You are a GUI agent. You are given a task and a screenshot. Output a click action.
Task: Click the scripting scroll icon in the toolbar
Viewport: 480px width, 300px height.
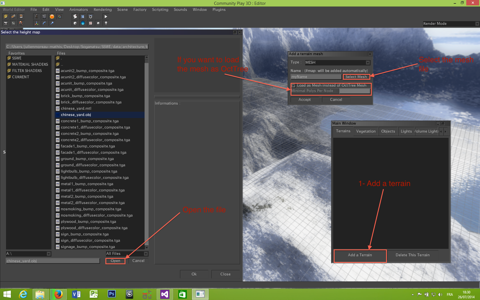click(x=75, y=16)
